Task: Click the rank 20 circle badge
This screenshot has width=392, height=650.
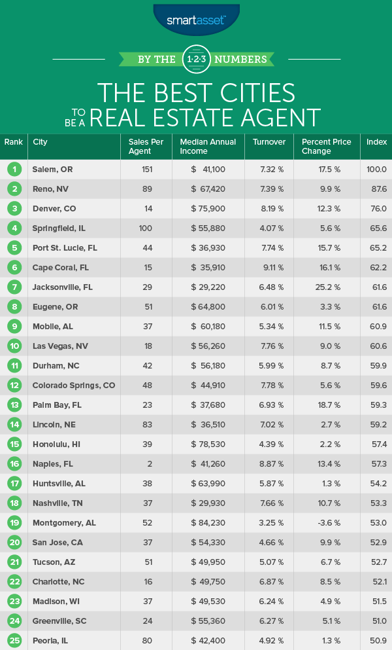Action: 13,543
